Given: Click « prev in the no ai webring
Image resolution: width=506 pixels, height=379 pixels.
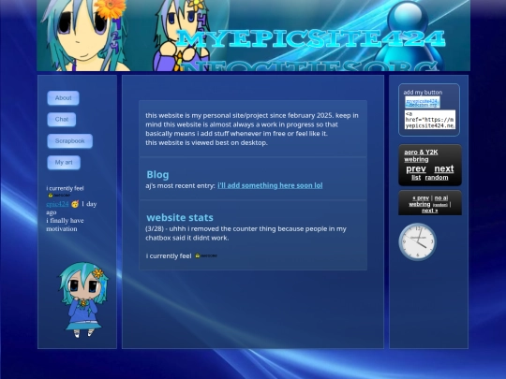Looking at the screenshot, I should coord(421,197).
